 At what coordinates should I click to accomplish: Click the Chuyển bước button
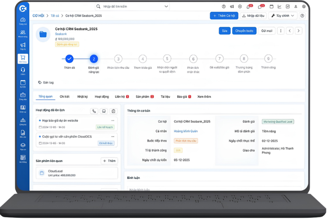pyautogui.click(x=244, y=31)
